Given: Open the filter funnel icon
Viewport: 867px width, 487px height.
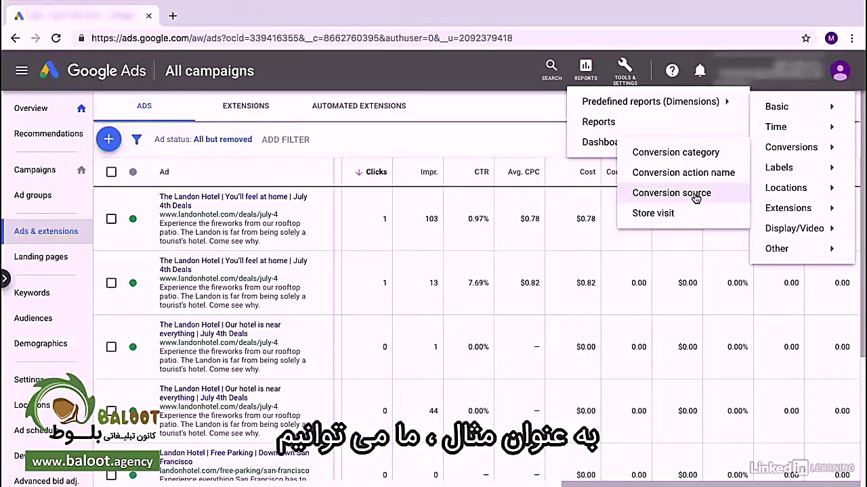Looking at the screenshot, I should 137,139.
